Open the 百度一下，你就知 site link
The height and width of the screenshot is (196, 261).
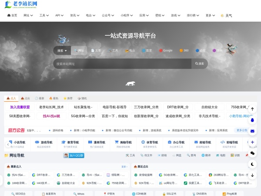click(115, 116)
